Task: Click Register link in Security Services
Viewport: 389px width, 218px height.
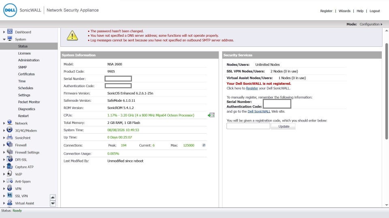Action: [x=252, y=88]
